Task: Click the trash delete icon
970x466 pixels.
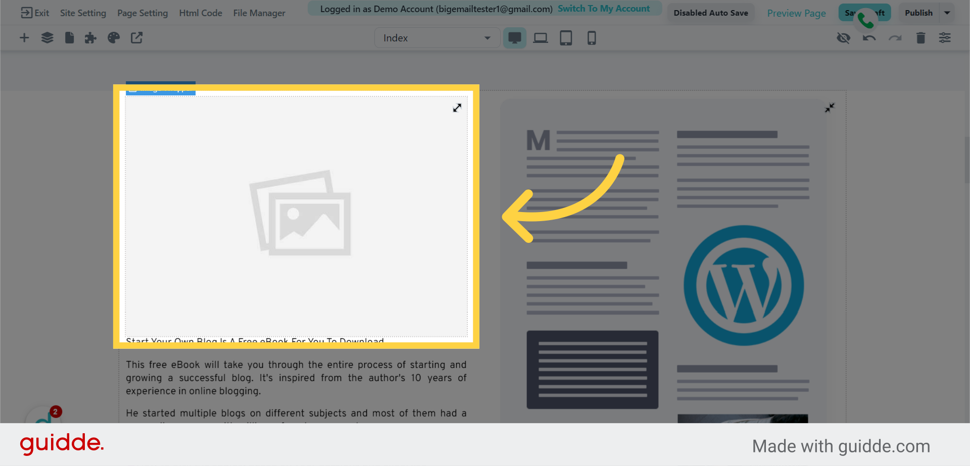Action: pyautogui.click(x=920, y=38)
